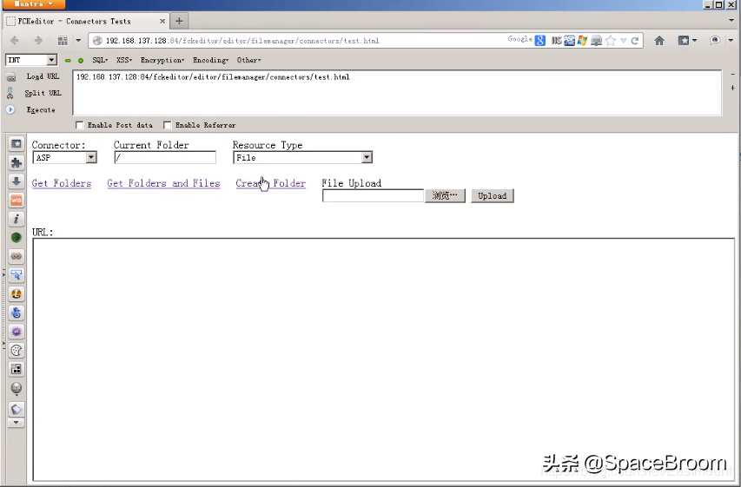The width and height of the screenshot is (741, 487).
Task: Click the Load URL label
Action: click(x=43, y=76)
